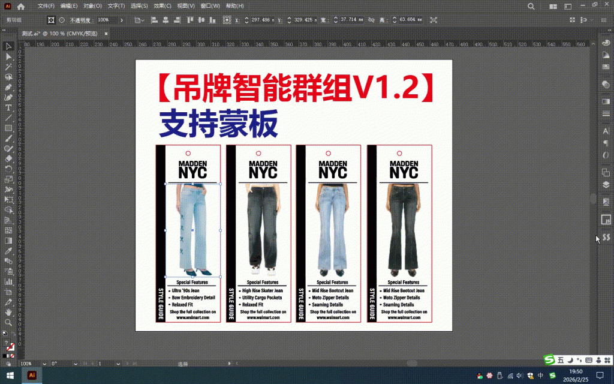Viewport: 614px width, 384px height.
Task: Choose the Lasso tool
Action: (x=8, y=77)
